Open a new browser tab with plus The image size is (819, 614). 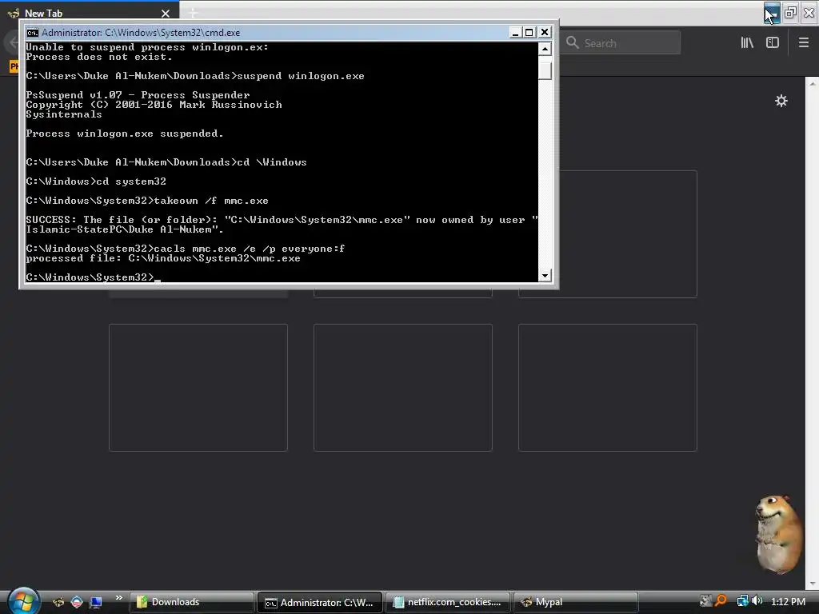[x=193, y=13]
